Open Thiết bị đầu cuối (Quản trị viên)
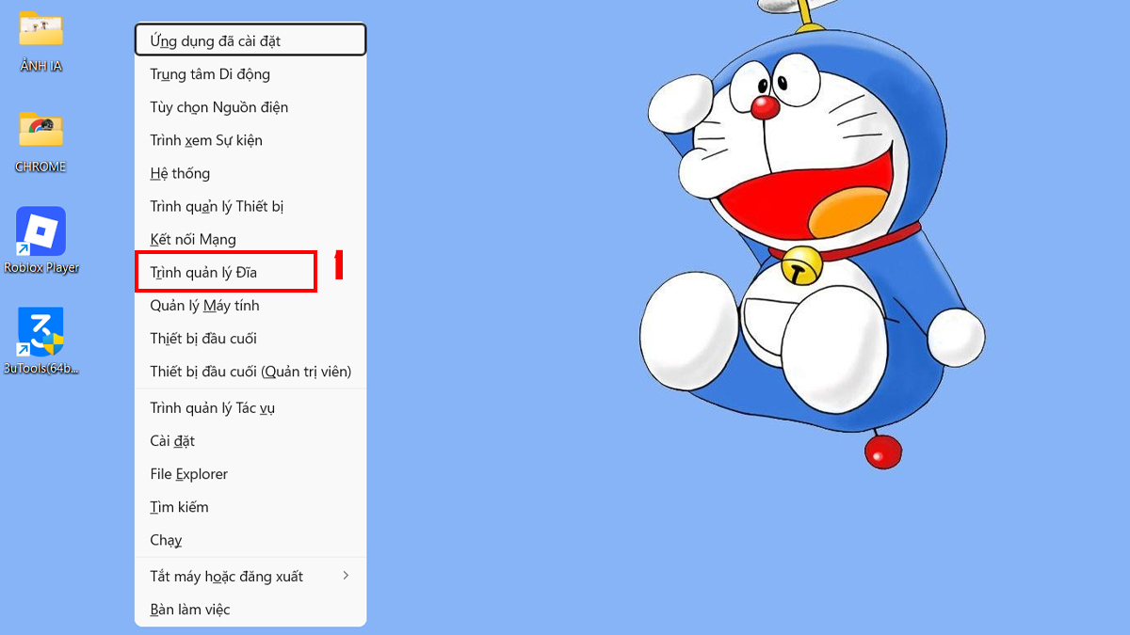The width and height of the screenshot is (1130, 635). coord(250,371)
